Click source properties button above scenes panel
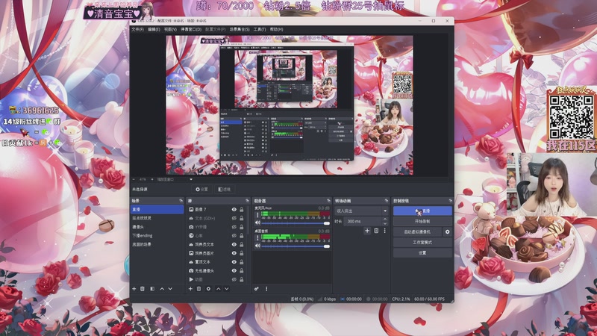This screenshot has height=336, width=597. click(201, 190)
